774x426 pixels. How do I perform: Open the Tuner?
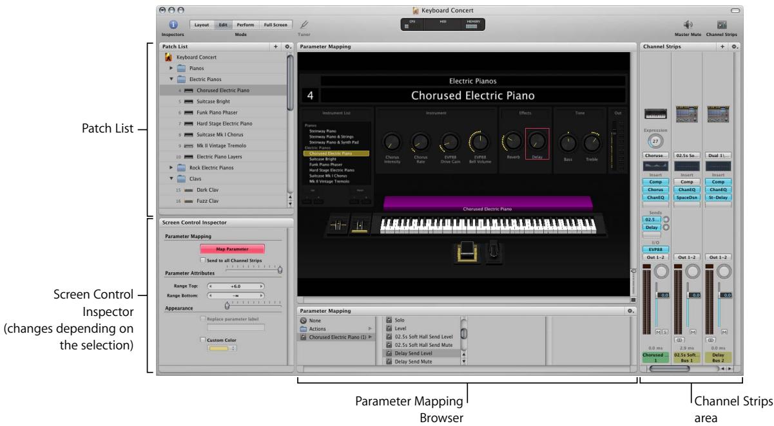click(x=304, y=24)
